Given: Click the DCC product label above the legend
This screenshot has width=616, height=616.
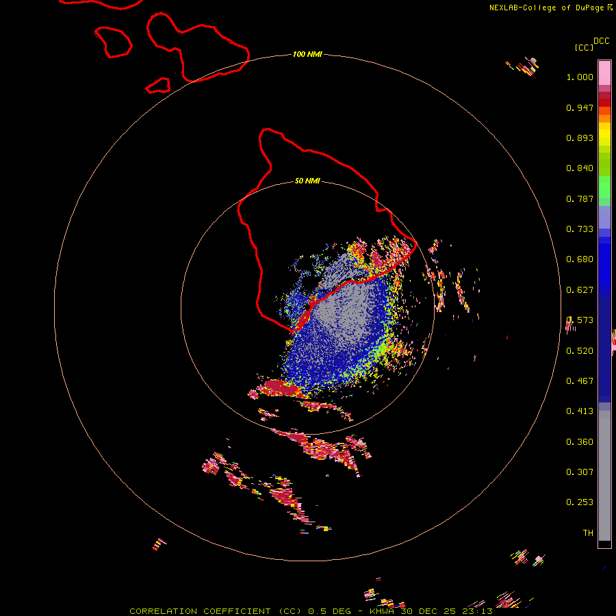Looking at the screenshot, I should (x=601, y=41).
